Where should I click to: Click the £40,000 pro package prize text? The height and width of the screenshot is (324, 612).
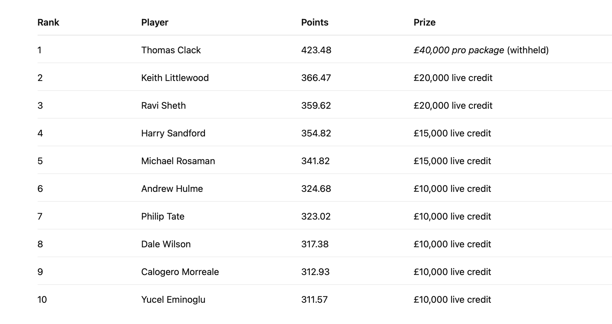click(x=459, y=50)
